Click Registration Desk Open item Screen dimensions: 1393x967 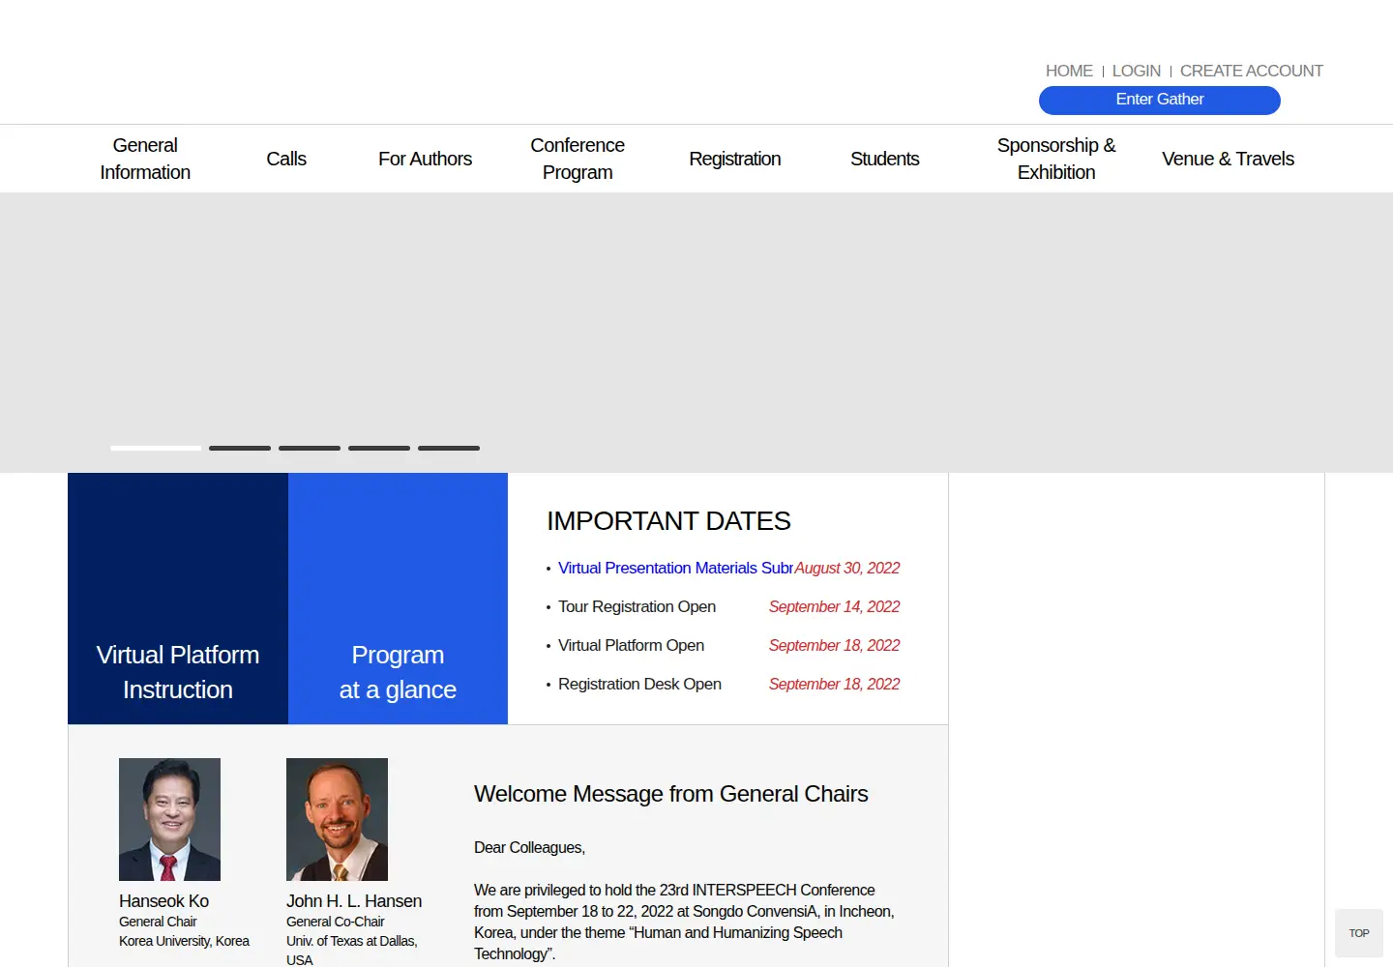coord(639,684)
